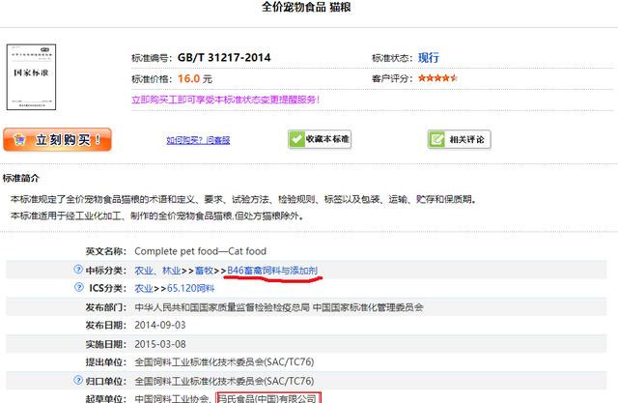Click the help icon beside 中标分类
The height and width of the screenshot is (403, 618).
[x=78, y=270]
